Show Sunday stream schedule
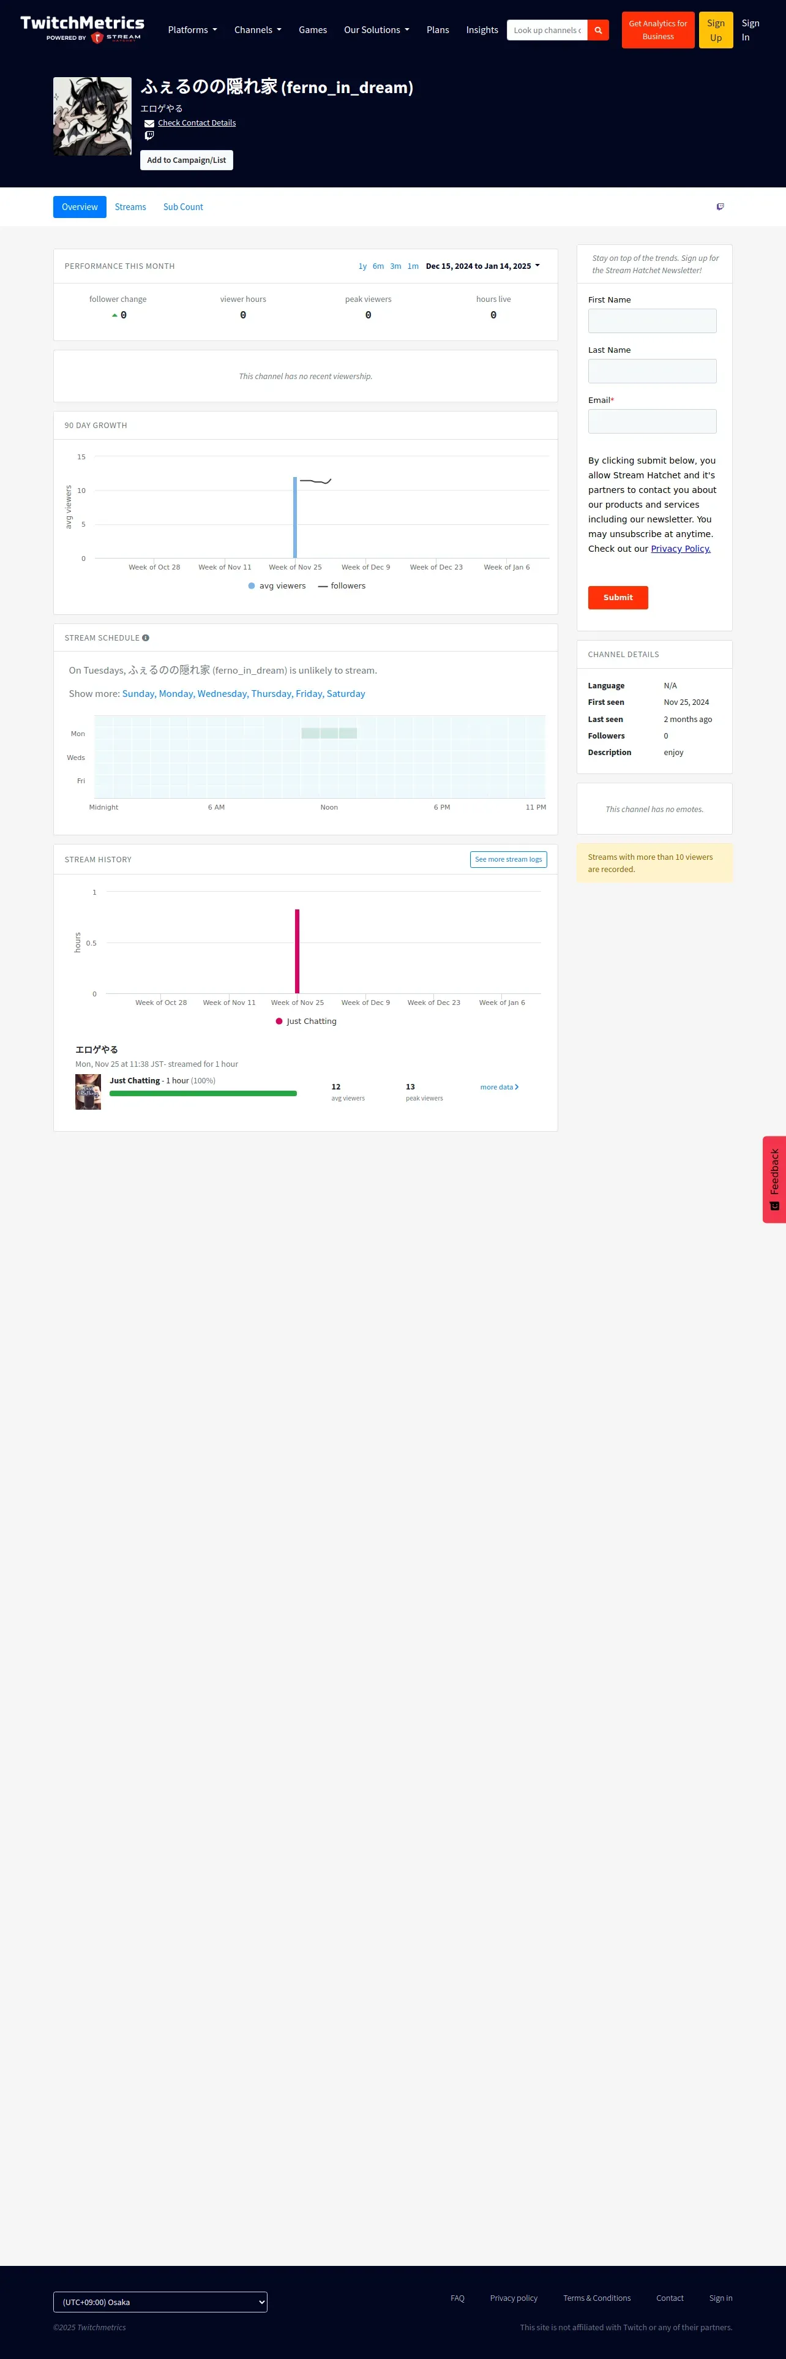 (138, 694)
